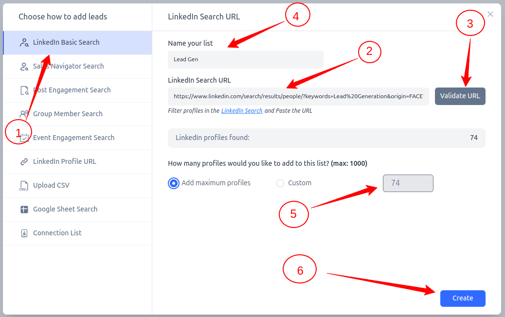Select the filled radio next to Add maximum profiles
The height and width of the screenshot is (317, 505).
[x=174, y=183]
